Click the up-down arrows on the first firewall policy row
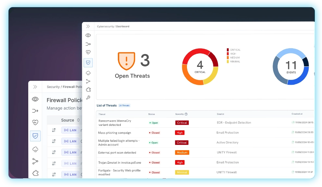Viewport: 322px width, 187px height. tap(54, 130)
